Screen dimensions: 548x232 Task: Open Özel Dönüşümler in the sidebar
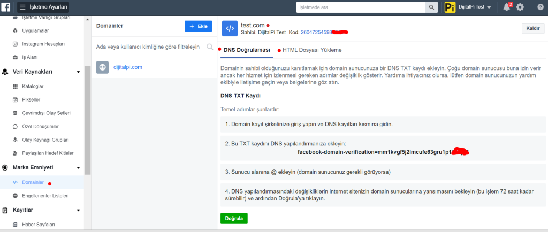40,126
